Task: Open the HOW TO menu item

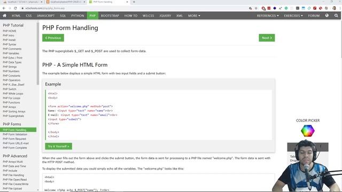Action: point(131,15)
